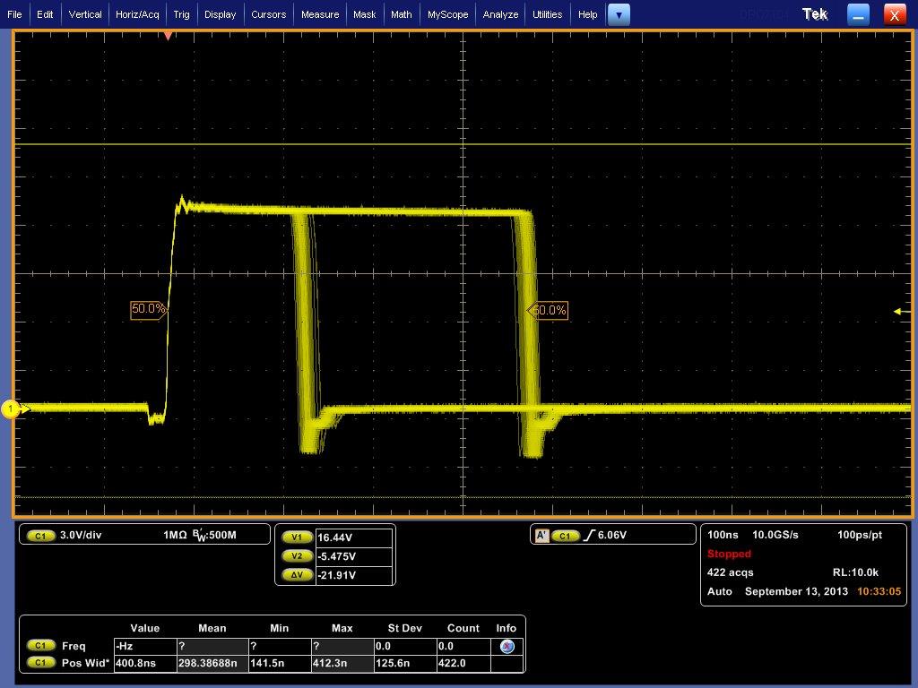
Task: Click the info icon in the Freq row
Action: 507,646
